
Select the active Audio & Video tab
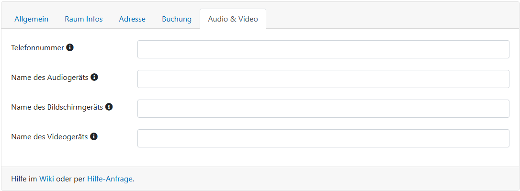click(233, 19)
